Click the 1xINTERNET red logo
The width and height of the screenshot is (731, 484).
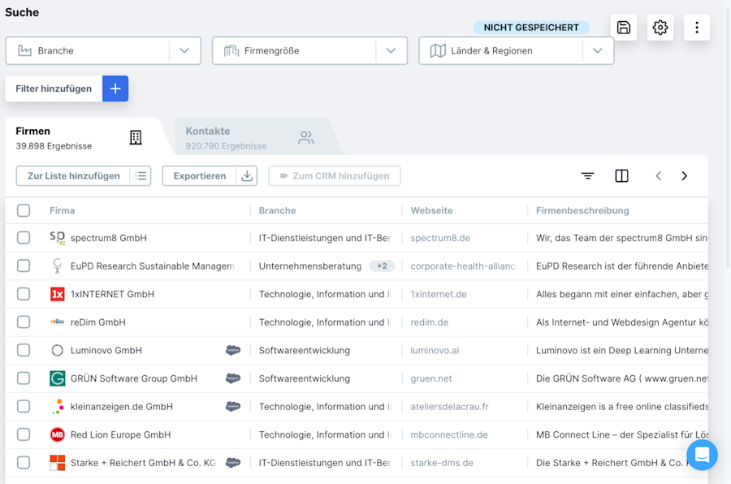[58, 294]
